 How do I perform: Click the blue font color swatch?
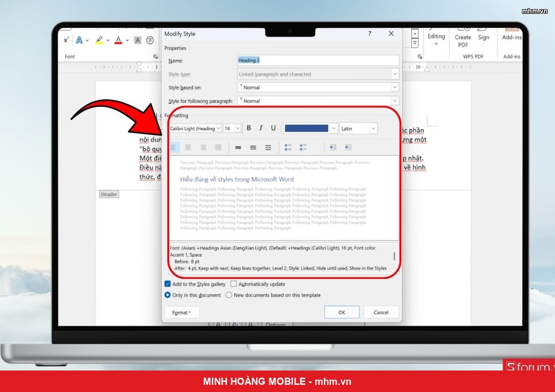point(306,128)
